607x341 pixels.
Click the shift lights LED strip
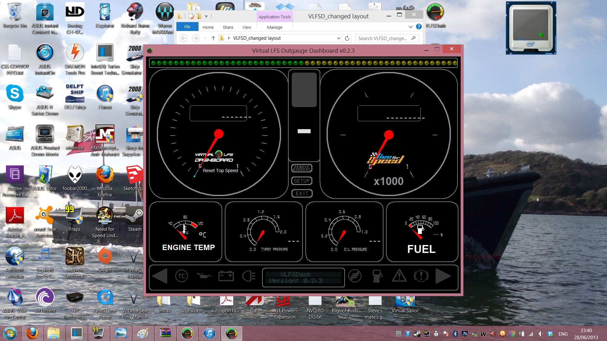[303, 63]
